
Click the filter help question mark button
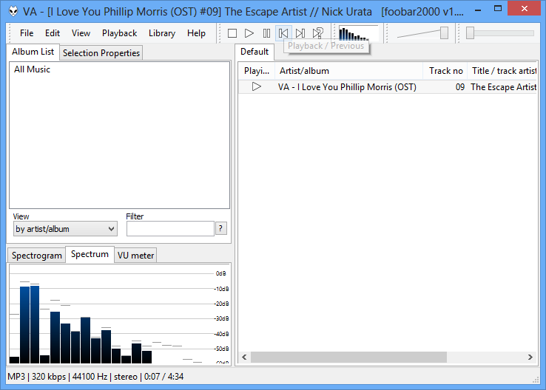tap(220, 229)
